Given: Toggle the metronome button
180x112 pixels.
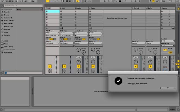Looking at the screenshot, I should tap(26, 1).
